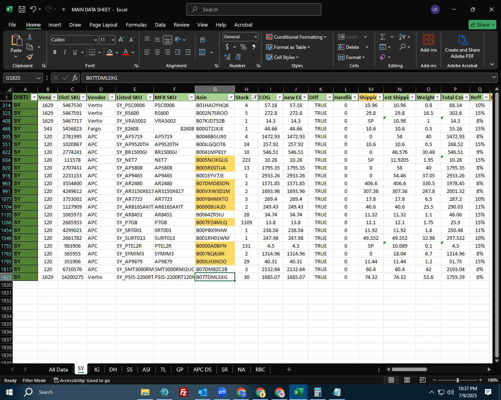The width and height of the screenshot is (501, 400).
Task: Toggle Bottom Align for cells
Action: pos(168,40)
